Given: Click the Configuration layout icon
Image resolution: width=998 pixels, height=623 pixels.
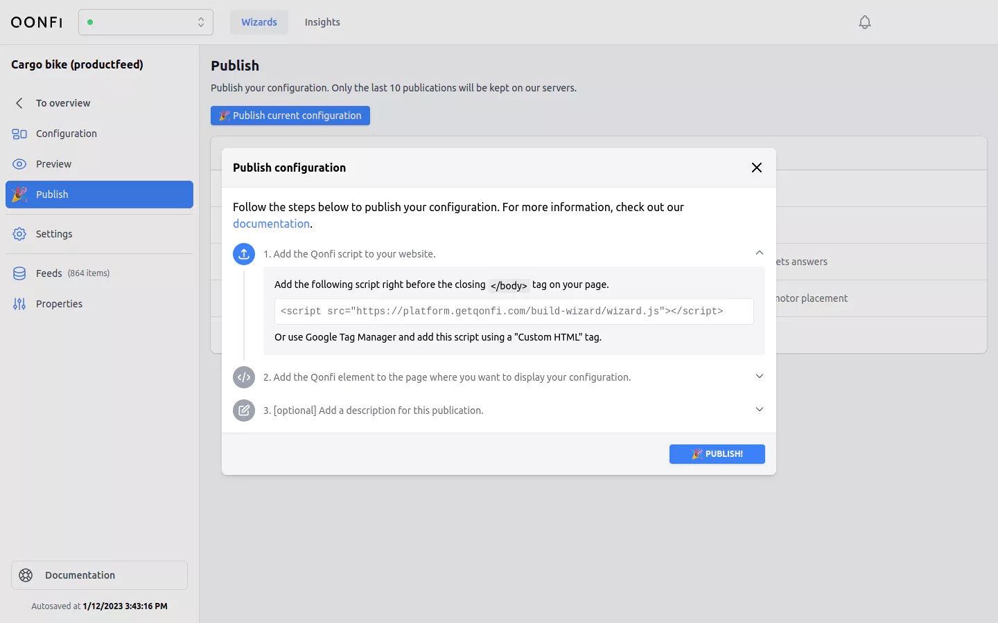Looking at the screenshot, I should click(x=19, y=134).
